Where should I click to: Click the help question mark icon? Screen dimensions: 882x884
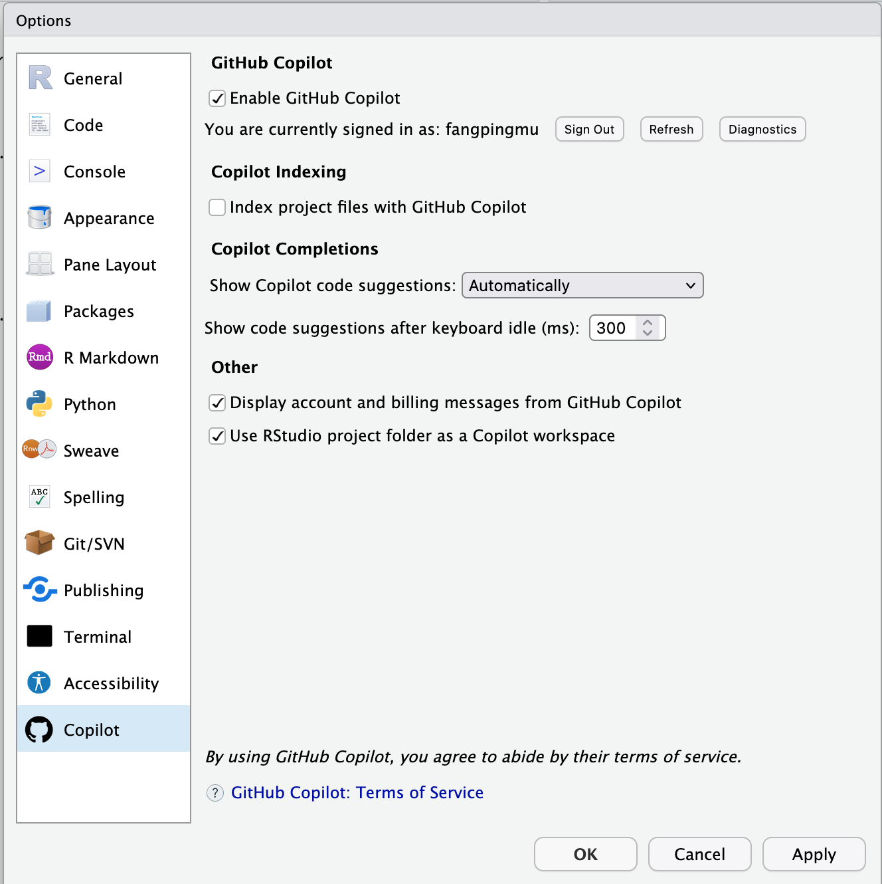tap(215, 793)
